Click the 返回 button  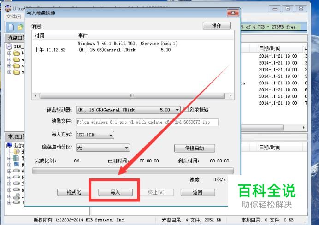tap(198, 192)
